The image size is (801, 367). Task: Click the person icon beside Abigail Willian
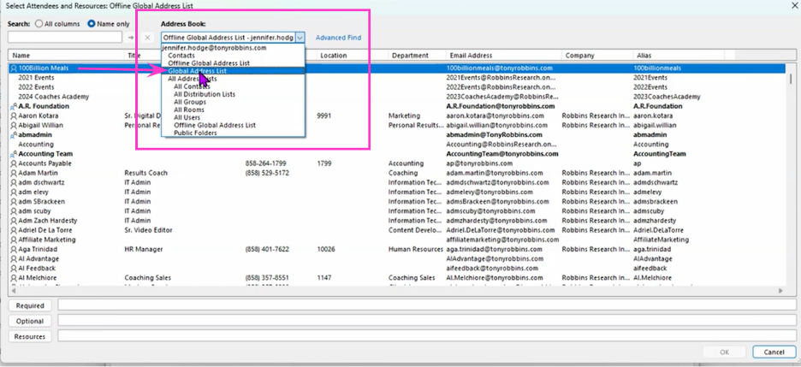(14, 125)
